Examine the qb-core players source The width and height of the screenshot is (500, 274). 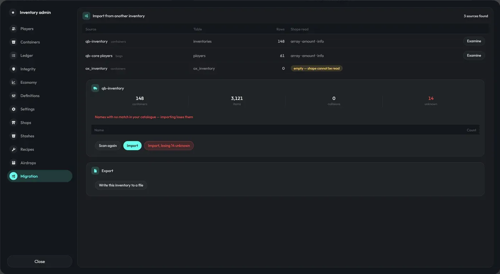coord(474,55)
